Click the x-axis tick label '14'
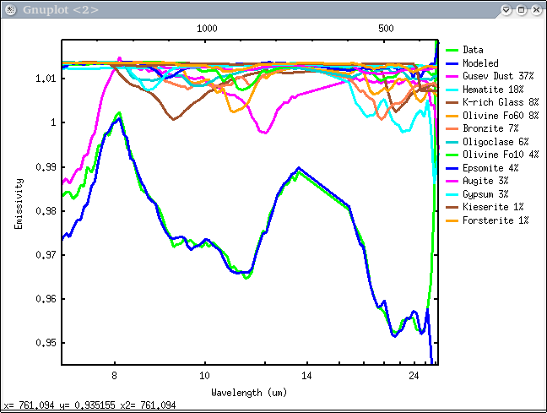 click(x=306, y=376)
